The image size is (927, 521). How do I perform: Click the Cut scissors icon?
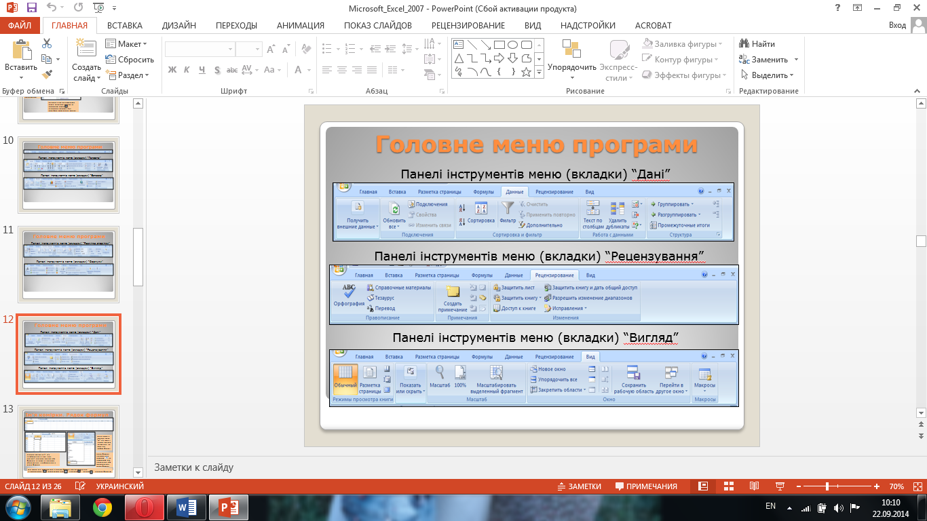(x=47, y=43)
